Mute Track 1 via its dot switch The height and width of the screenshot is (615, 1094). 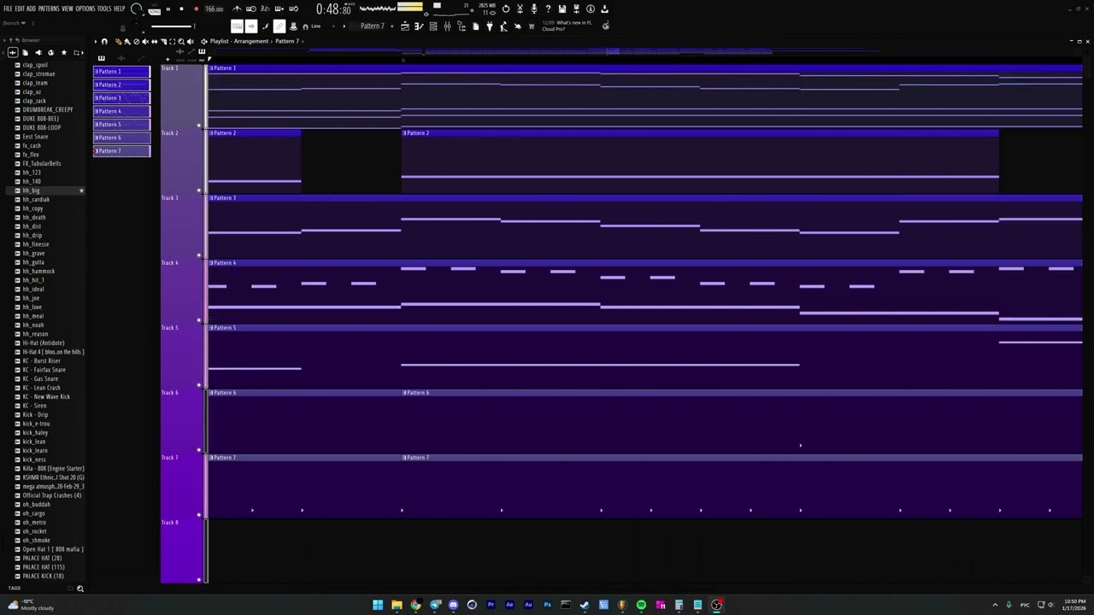coord(199,126)
